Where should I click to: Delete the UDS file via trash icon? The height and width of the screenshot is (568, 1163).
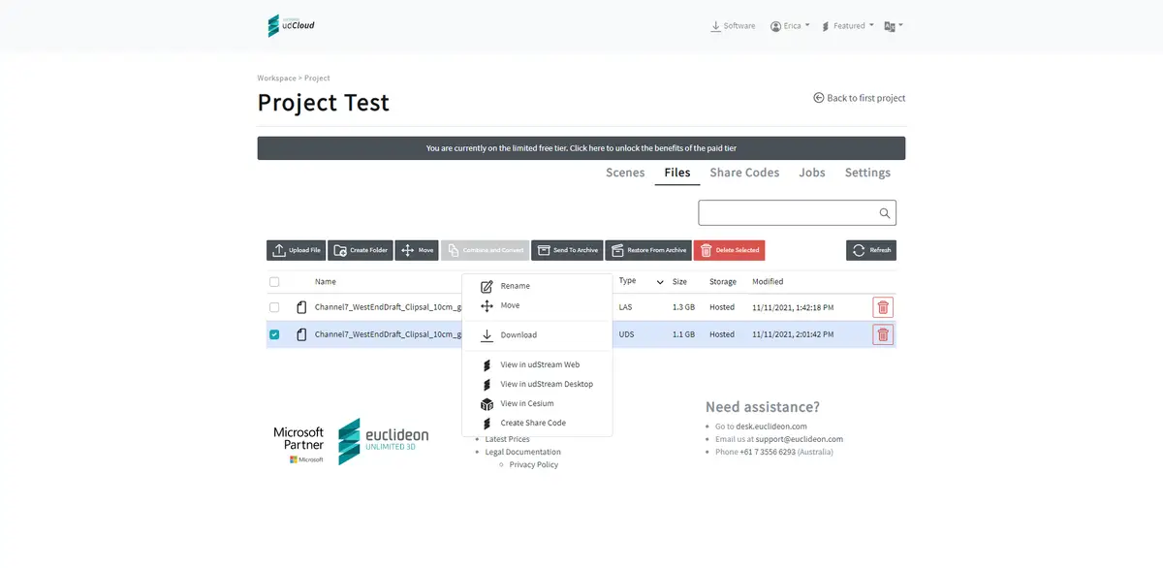pos(883,334)
